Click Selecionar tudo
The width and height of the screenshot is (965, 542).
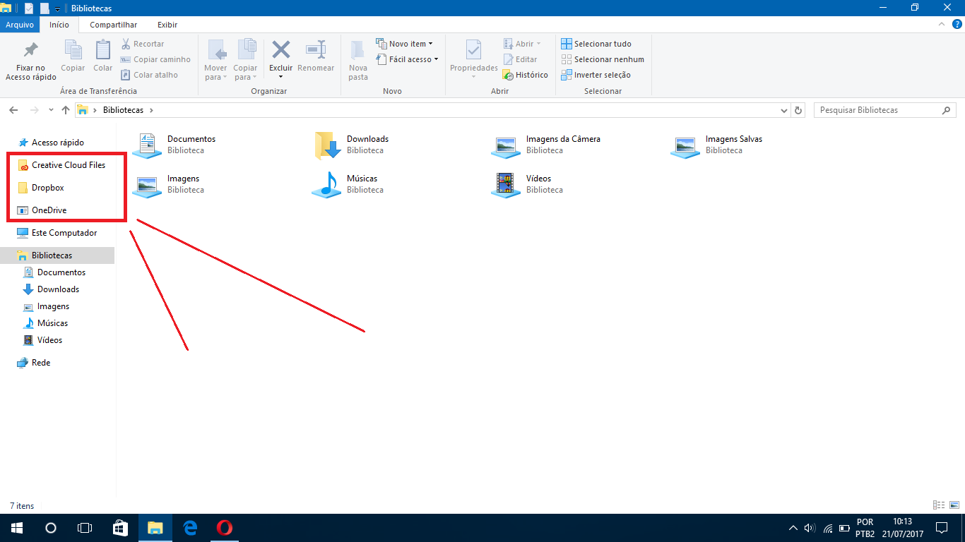(596, 44)
